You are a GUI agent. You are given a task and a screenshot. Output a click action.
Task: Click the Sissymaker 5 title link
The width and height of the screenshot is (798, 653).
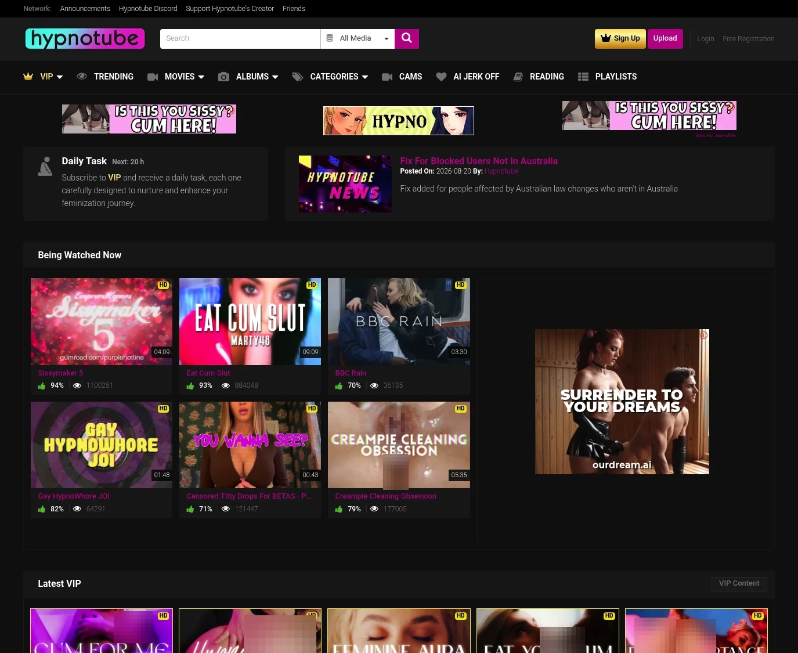point(60,373)
